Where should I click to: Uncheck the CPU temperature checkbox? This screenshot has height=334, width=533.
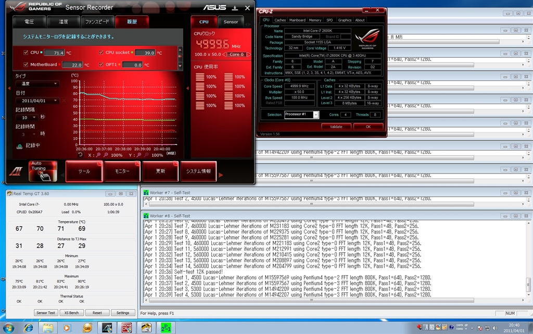26,53
